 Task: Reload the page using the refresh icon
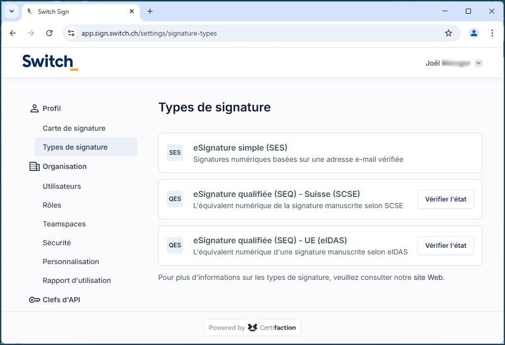click(49, 33)
